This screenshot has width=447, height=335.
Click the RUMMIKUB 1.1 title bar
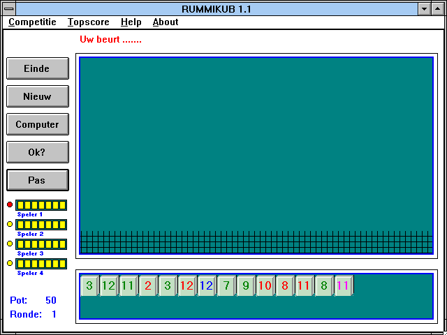[217, 9]
